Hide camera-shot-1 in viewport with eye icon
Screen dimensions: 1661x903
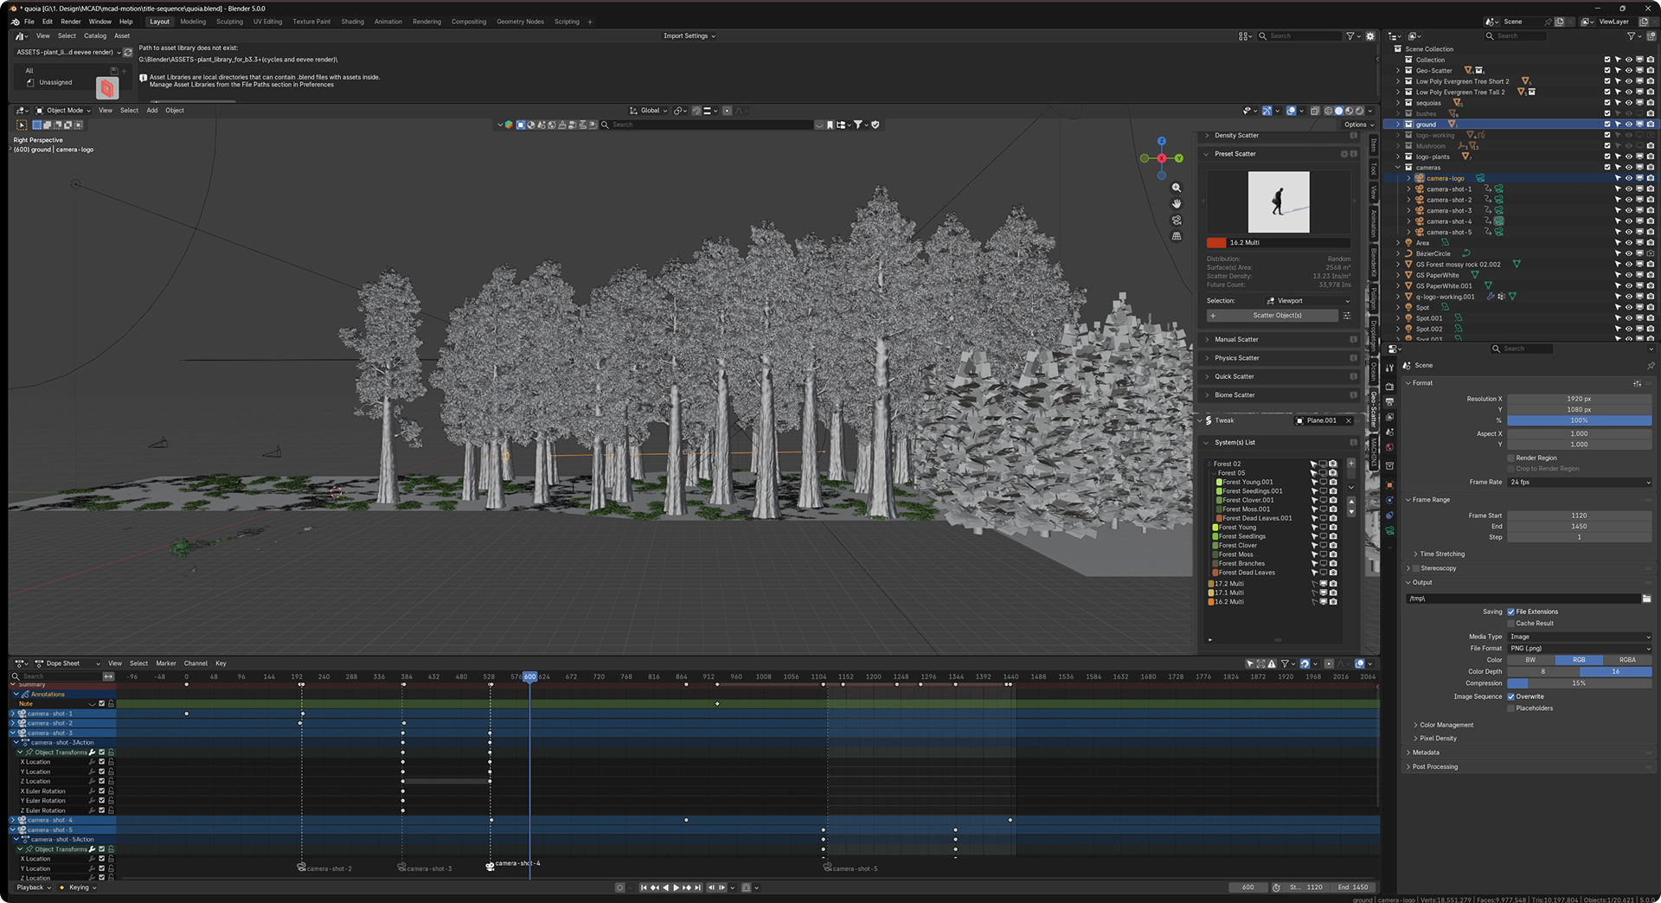(1628, 189)
